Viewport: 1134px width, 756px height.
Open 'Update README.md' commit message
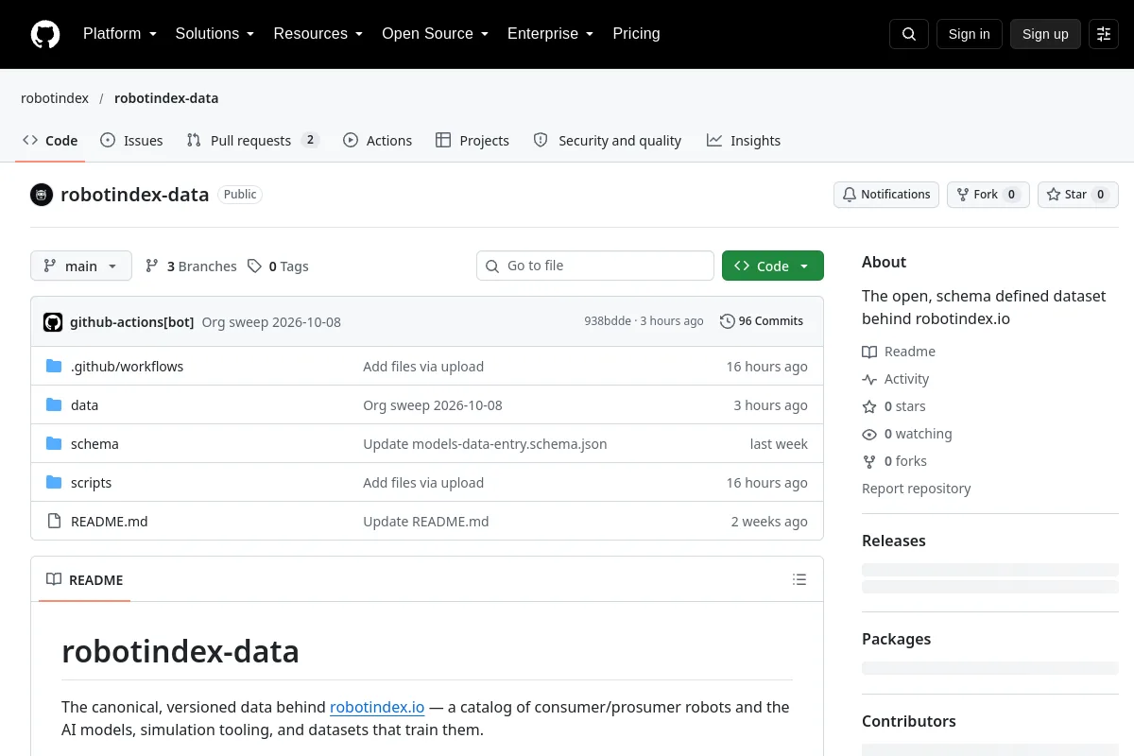point(426,522)
